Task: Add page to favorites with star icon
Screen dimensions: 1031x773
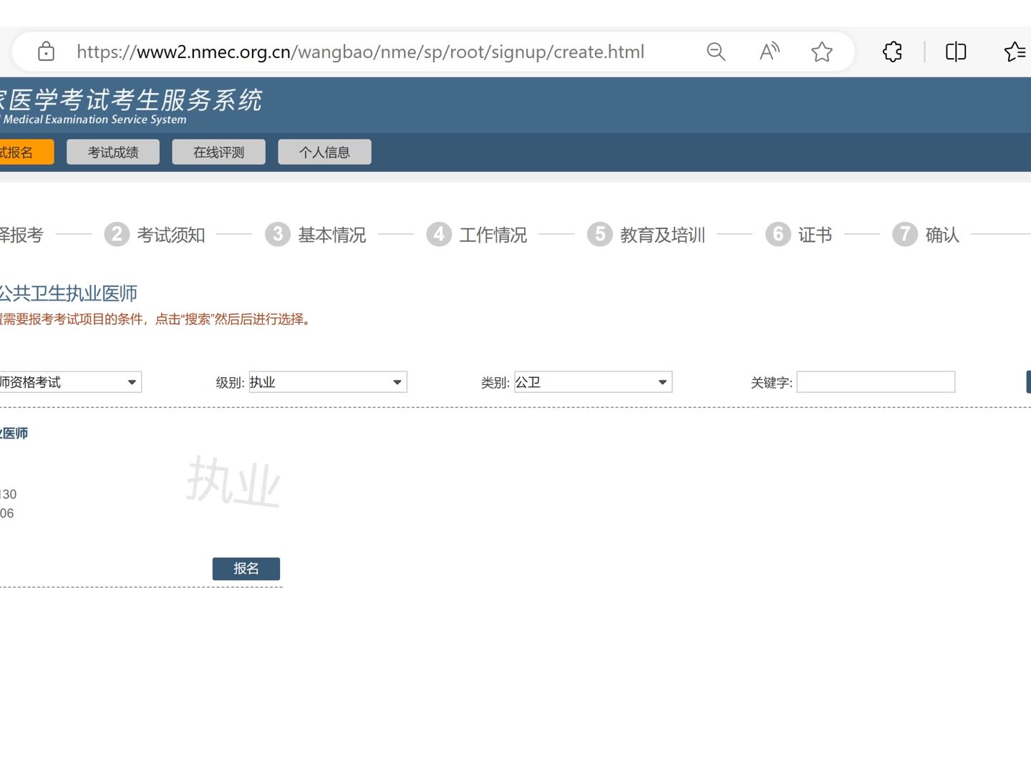Action: click(x=822, y=52)
